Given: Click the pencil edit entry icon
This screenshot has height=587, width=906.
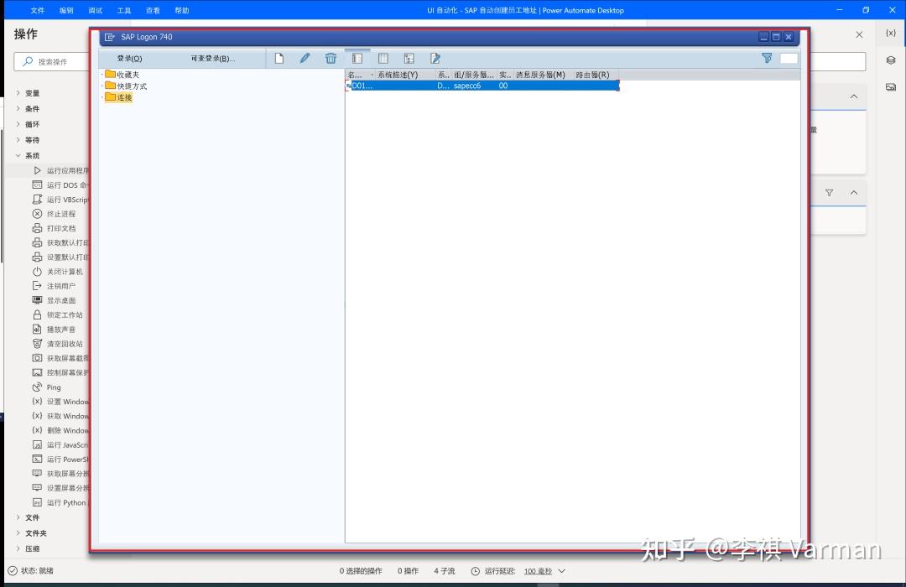Looking at the screenshot, I should (305, 58).
